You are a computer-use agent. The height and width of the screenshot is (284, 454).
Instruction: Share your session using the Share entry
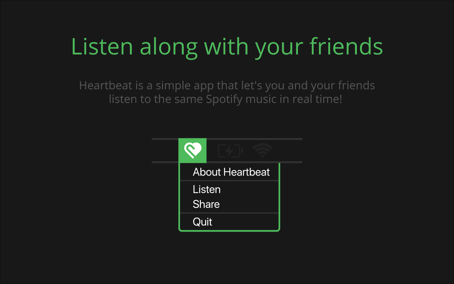click(x=206, y=204)
